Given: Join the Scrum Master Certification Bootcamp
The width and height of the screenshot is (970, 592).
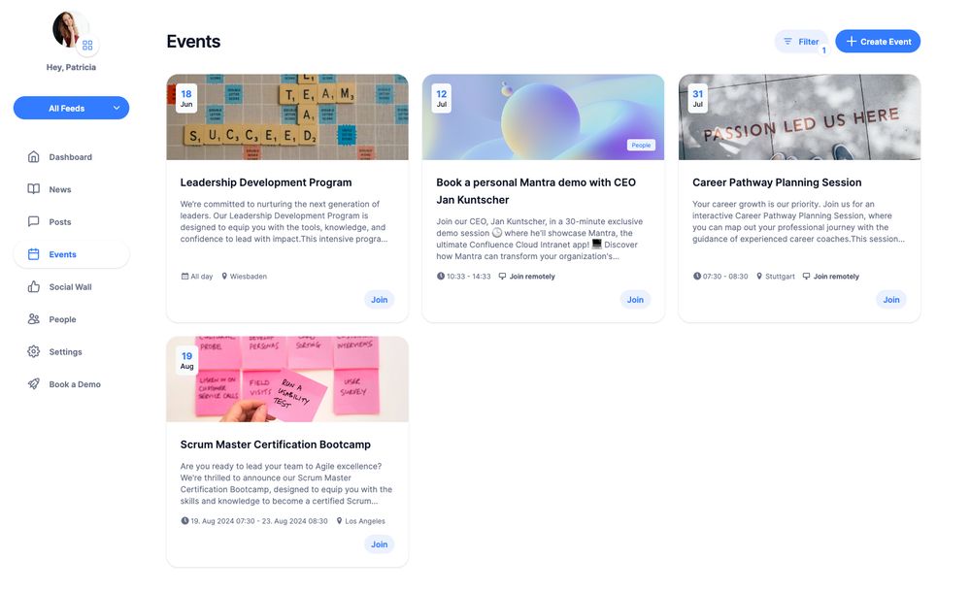Looking at the screenshot, I should coord(380,544).
